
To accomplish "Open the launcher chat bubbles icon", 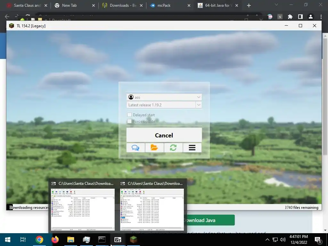I will 135,148.
